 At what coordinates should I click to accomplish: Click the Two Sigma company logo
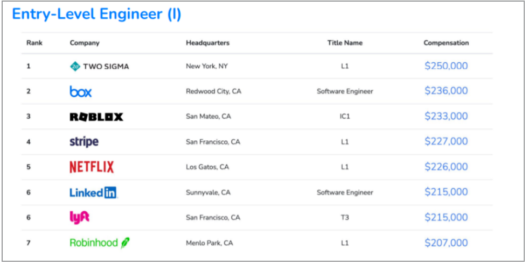(x=99, y=67)
